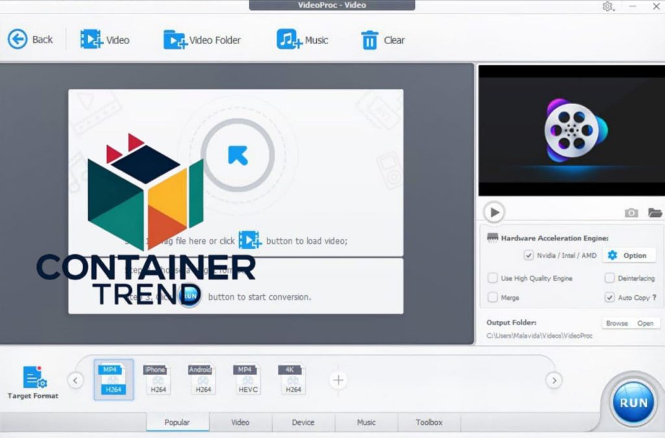Viewport: 665px width, 438px height.
Task: Add a video with the Video button
Action: click(105, 40)
